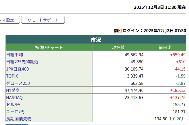Click the TOPIX index link
This screenshot has height=125, width=189.
12,76
